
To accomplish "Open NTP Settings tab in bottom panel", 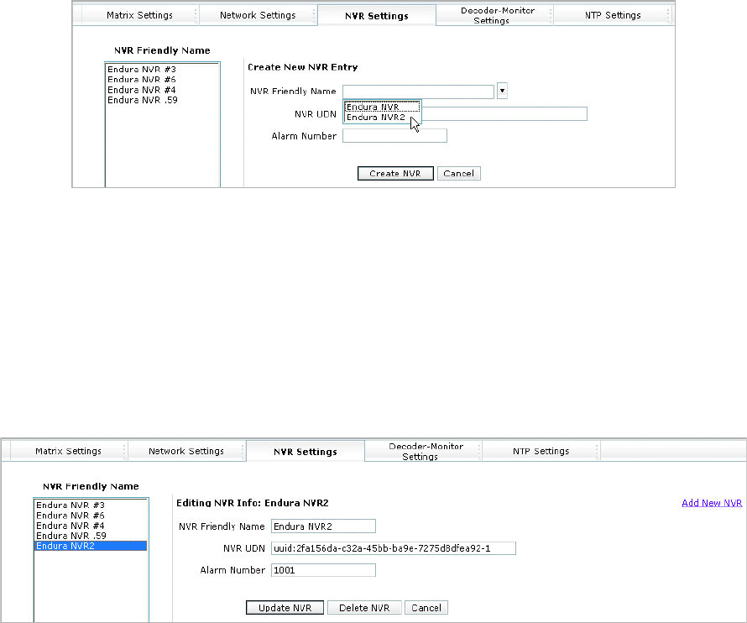I will point(541,451).
